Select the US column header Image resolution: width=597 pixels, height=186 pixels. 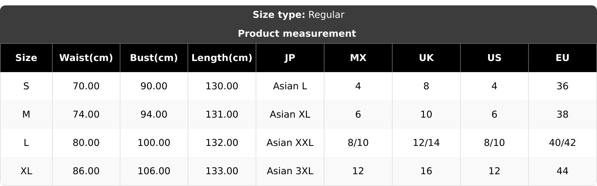494,58
